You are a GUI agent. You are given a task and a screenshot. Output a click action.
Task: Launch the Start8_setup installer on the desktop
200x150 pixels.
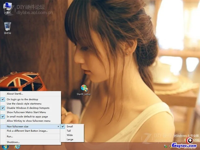[x=83, y=89]
